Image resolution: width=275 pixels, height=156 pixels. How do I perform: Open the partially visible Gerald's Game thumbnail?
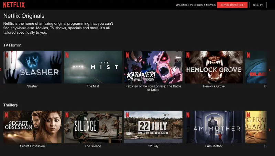pyautogui.click(x=256, y=127)
